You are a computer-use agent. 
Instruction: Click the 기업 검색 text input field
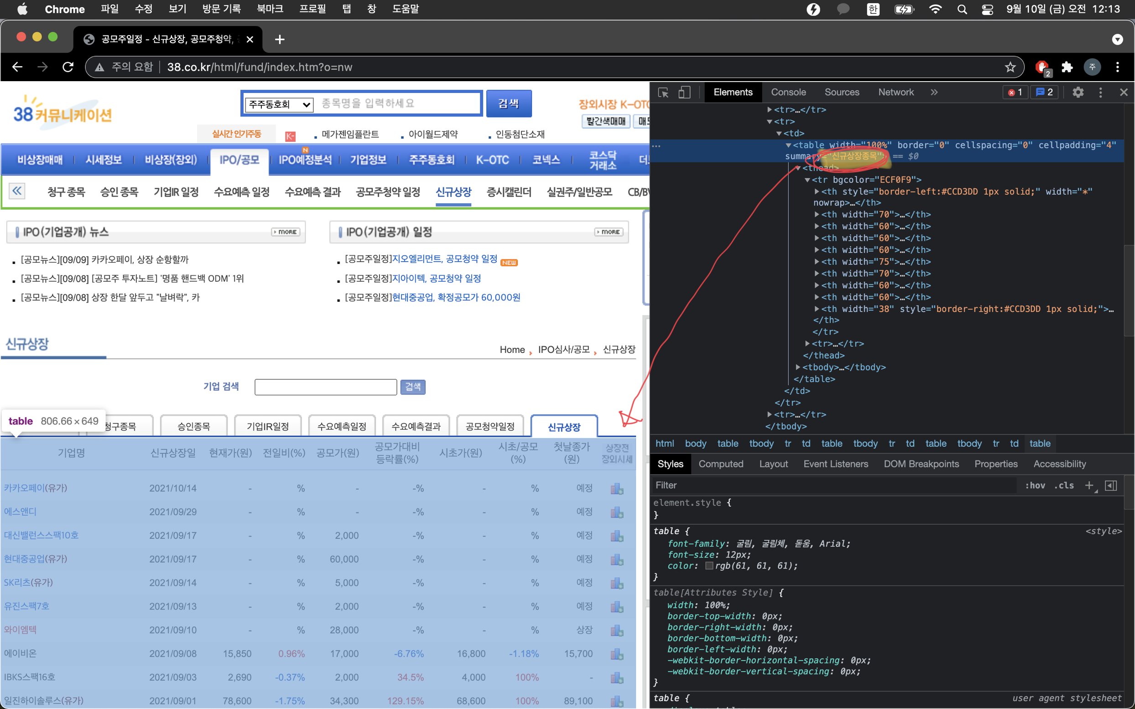(326, 387)
